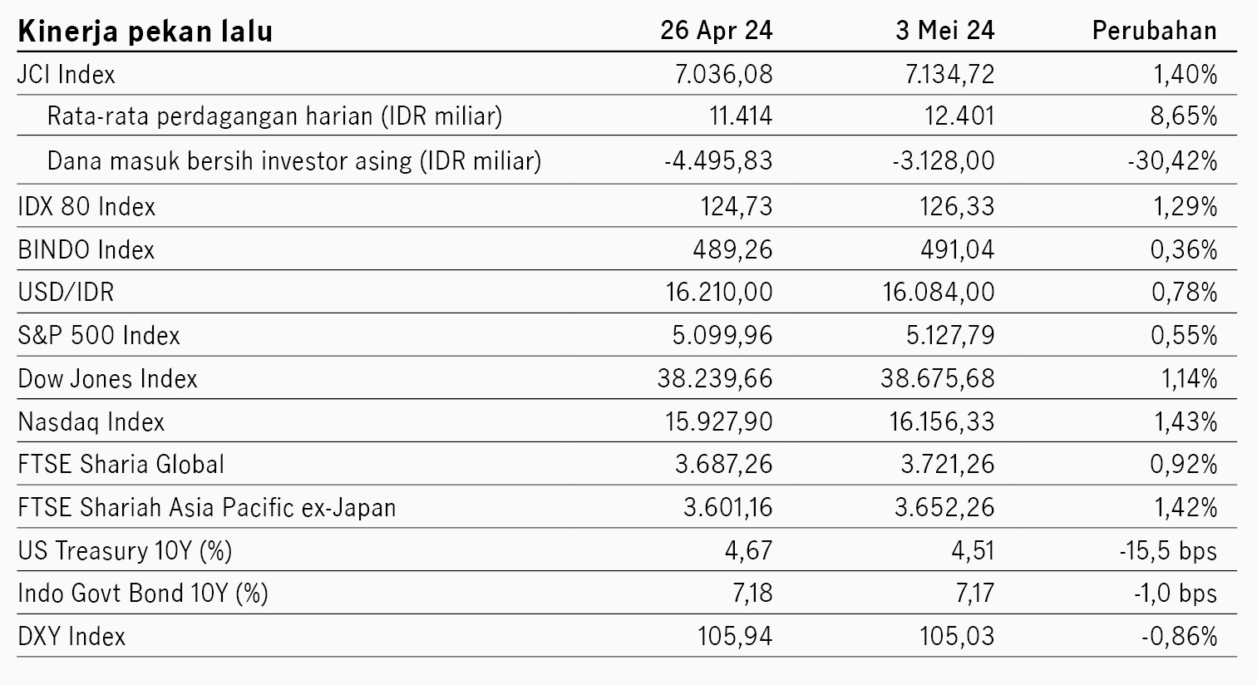This screenshot has height=685, width=1257.
Task: Select 'Dana masuk bersih investor asing' label
Action: click(x=293, y=160)
